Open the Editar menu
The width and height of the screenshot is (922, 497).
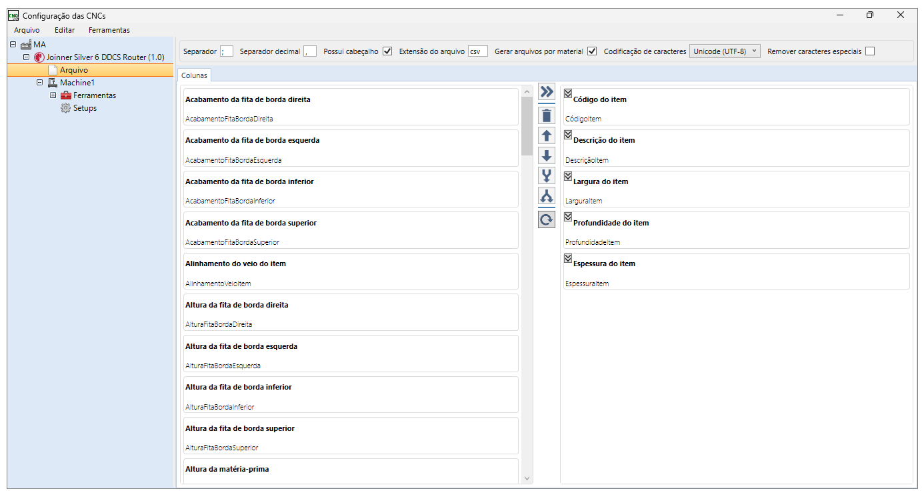point(65,30)
